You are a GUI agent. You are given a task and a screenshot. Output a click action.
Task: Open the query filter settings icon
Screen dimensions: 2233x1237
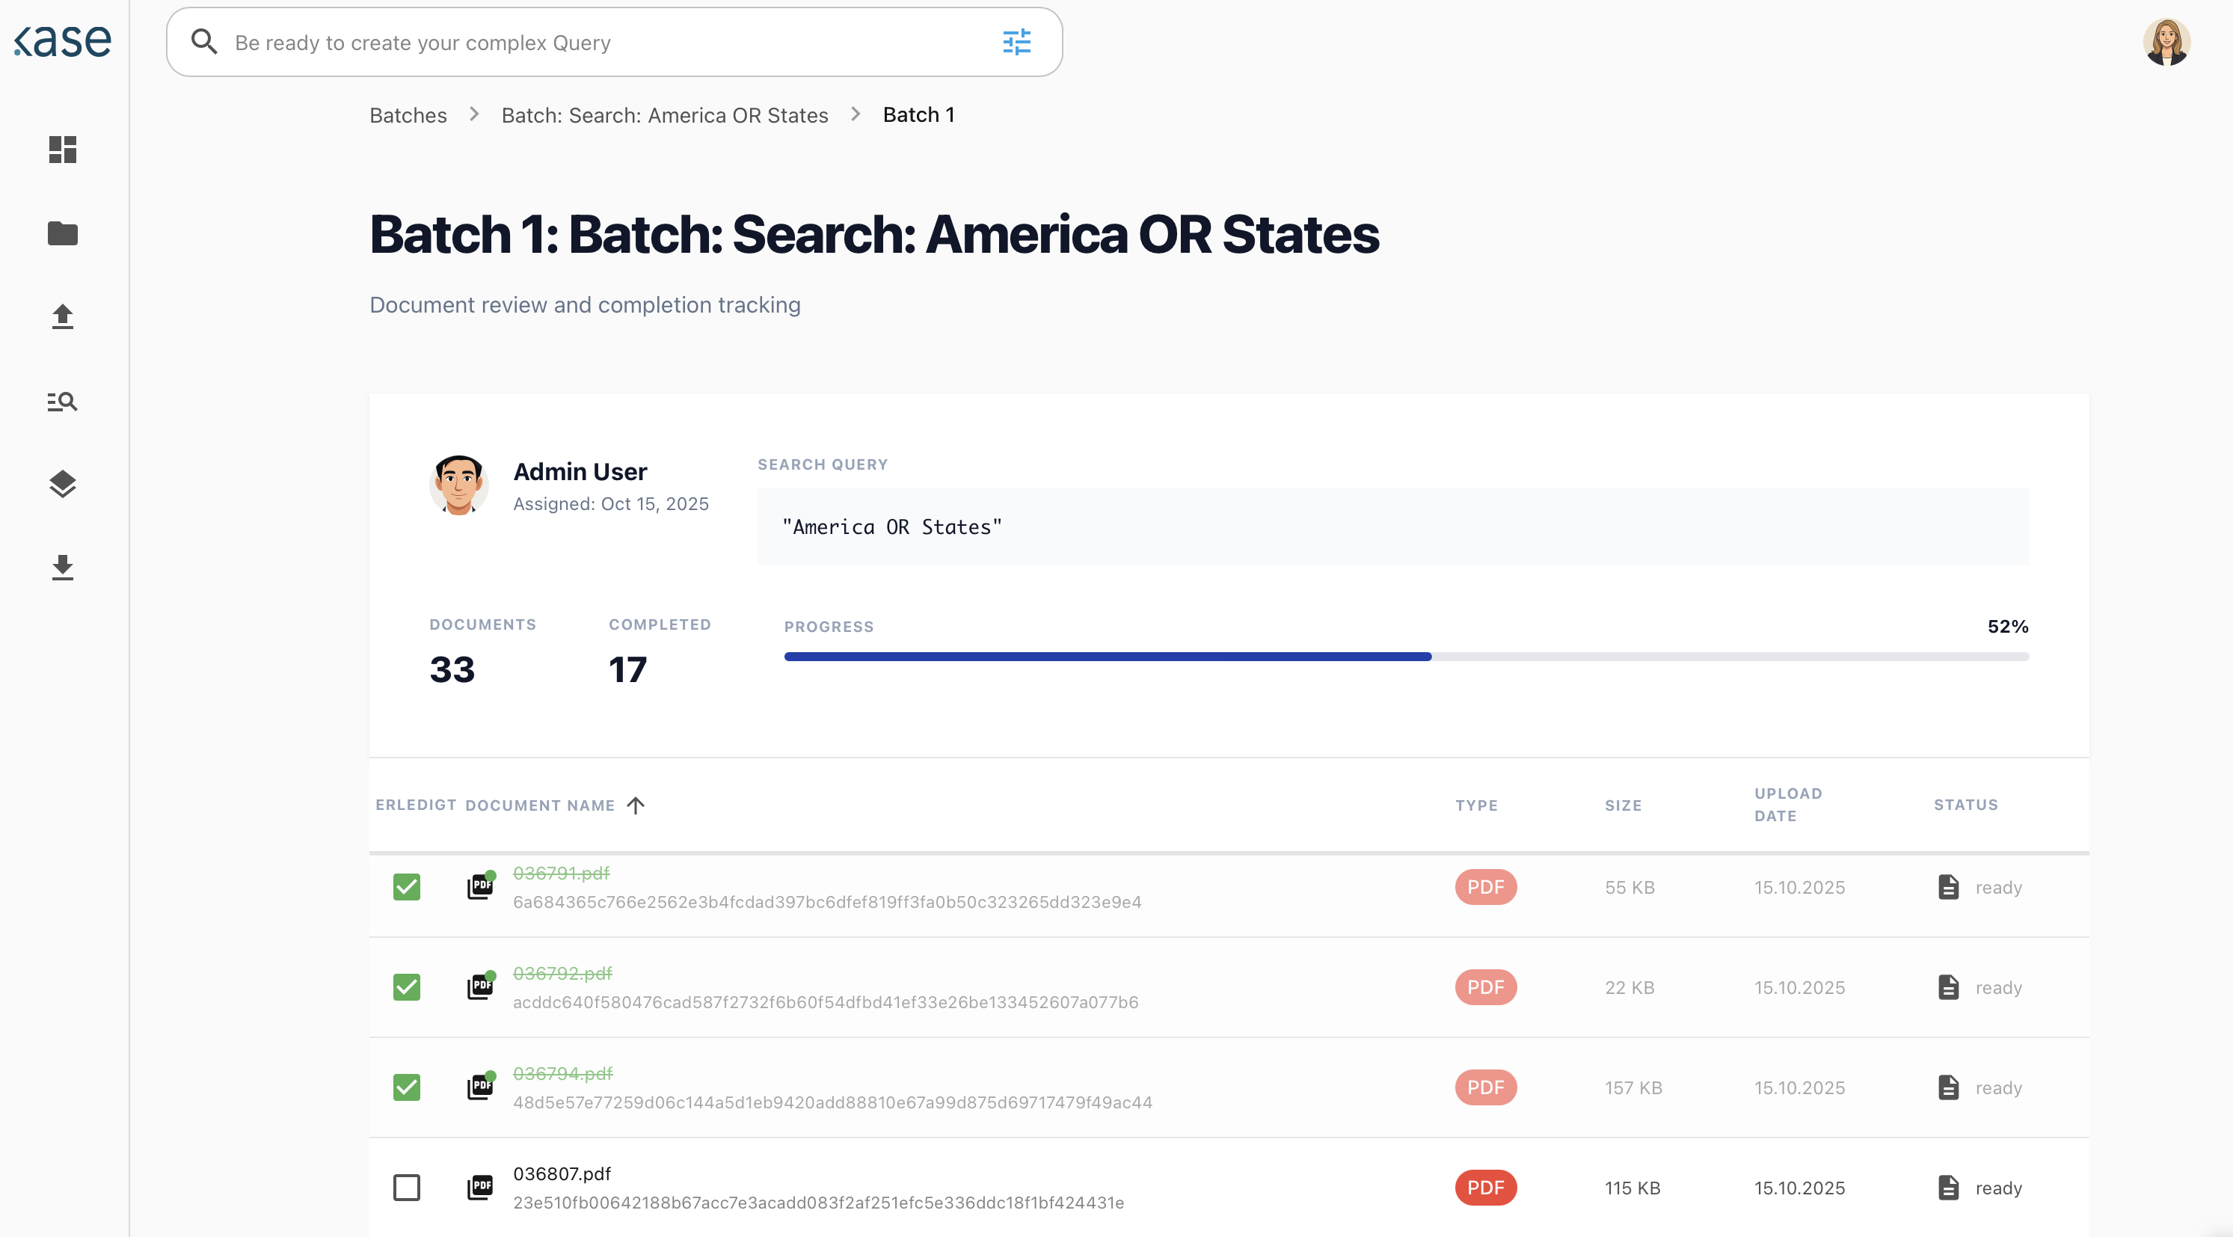click(1016, 40)
